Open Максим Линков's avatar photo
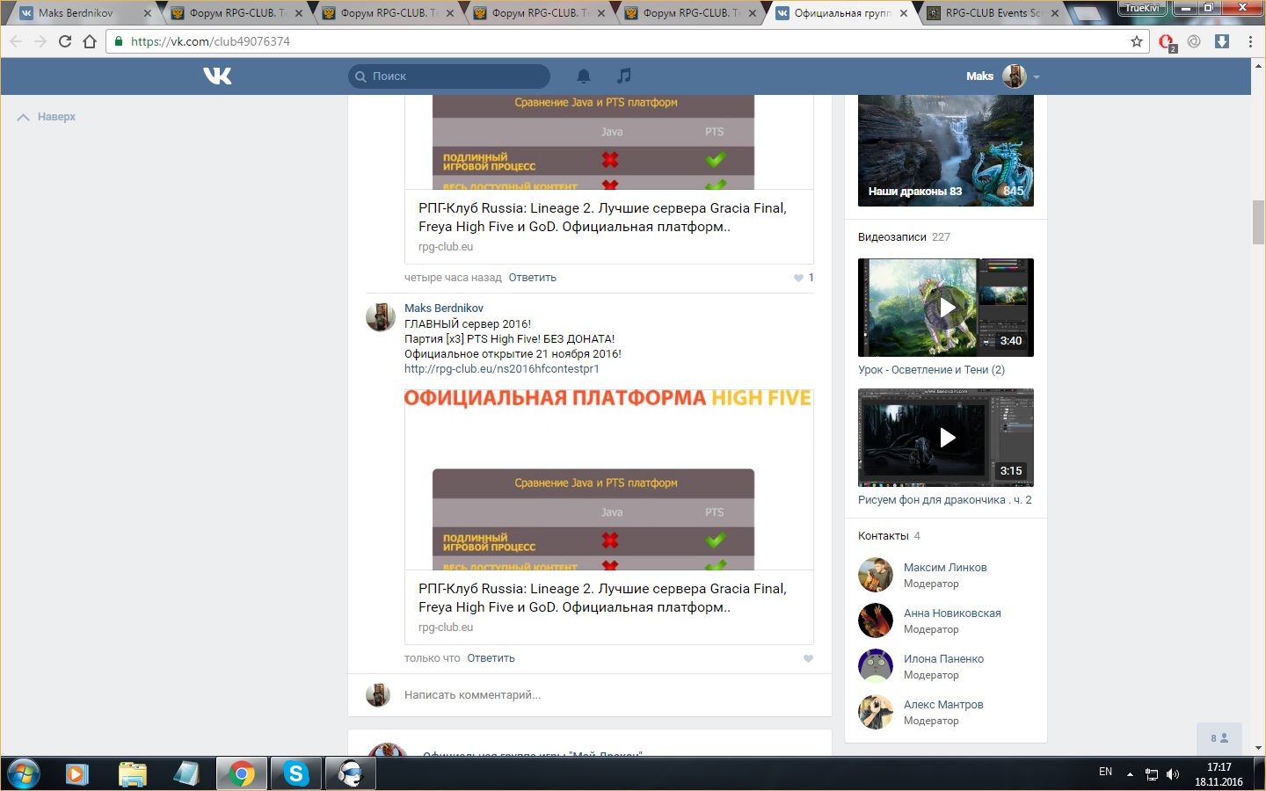The image size is (1266, 791). [876, 575]
